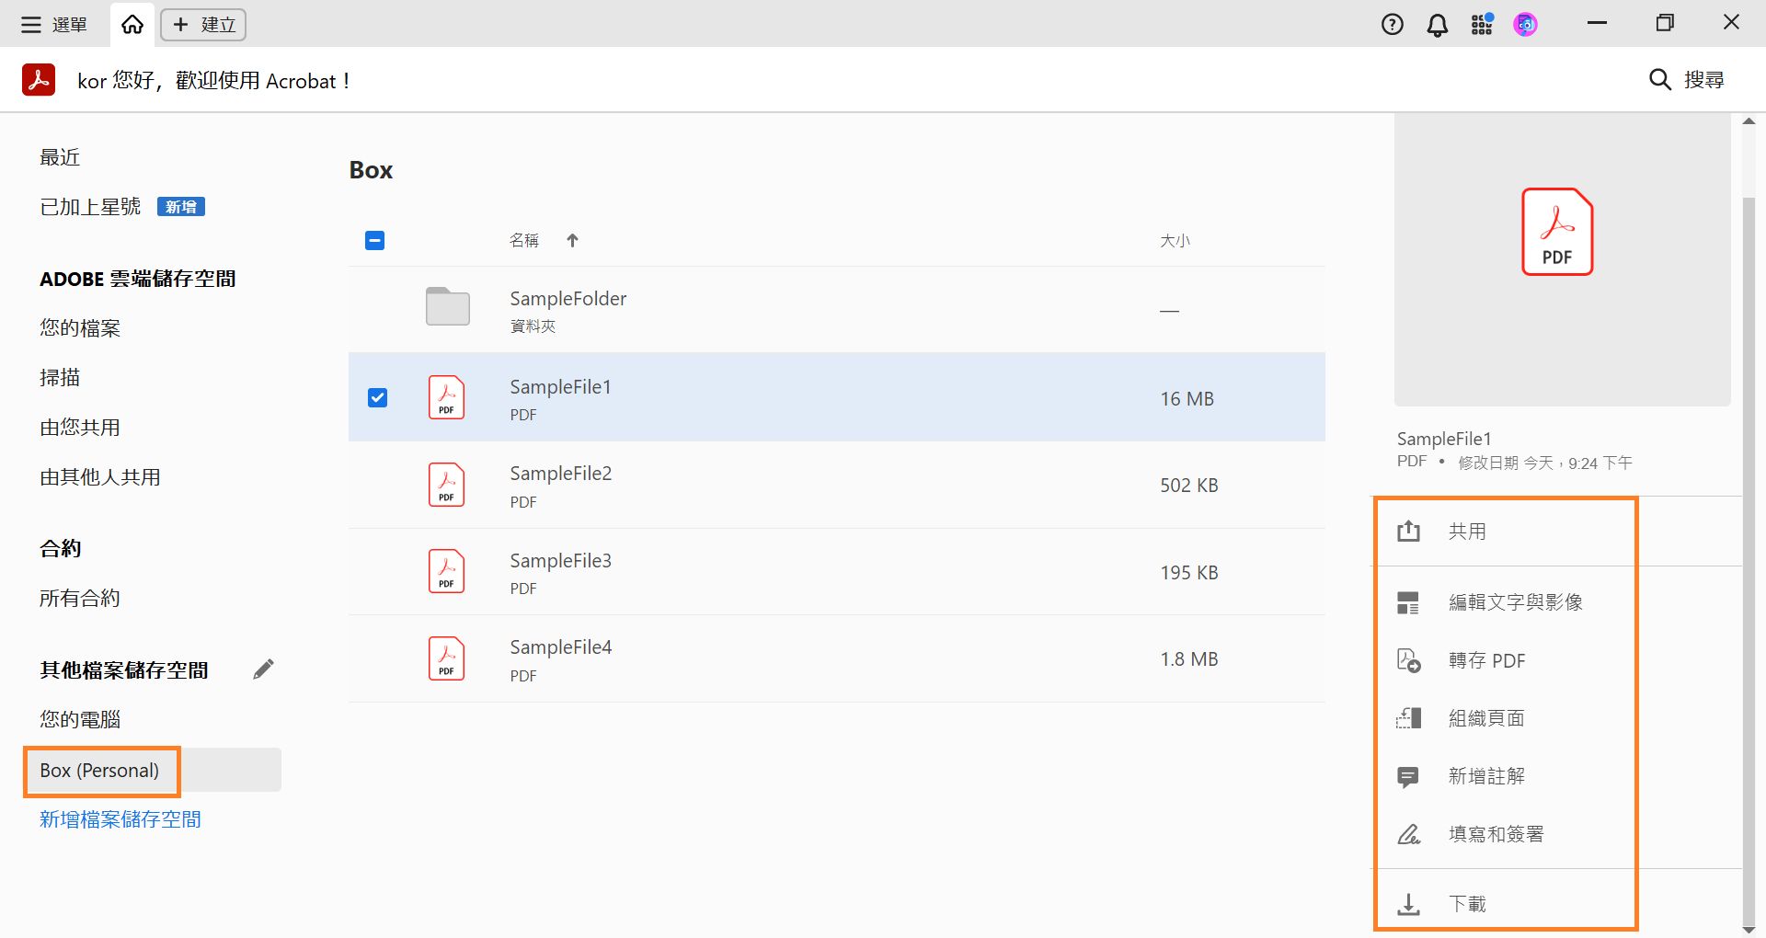The image size is (1766, 938).
Task: Click the 搜尋 search button
Action: point(1686,80)
